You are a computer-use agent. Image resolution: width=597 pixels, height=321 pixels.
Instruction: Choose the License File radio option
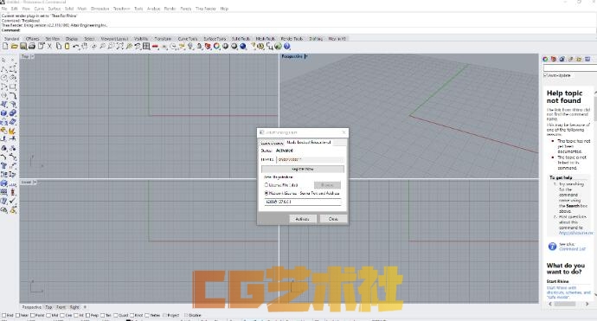pyautogui.click(x=266, y=184)
